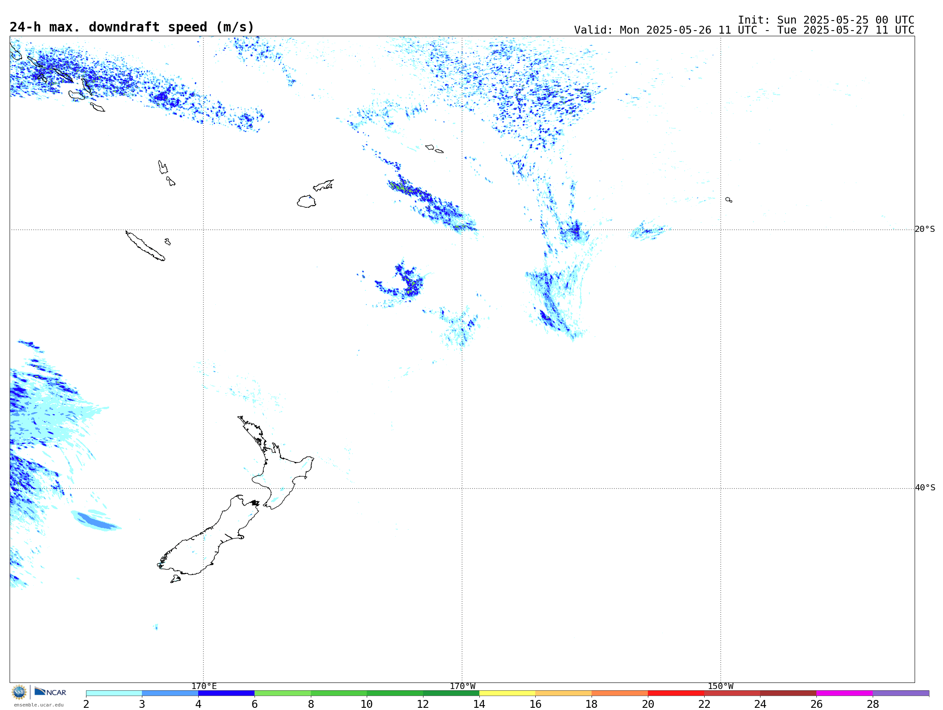Click the 150°W longitude label
The image size is (943, 710).
point(720,686)
